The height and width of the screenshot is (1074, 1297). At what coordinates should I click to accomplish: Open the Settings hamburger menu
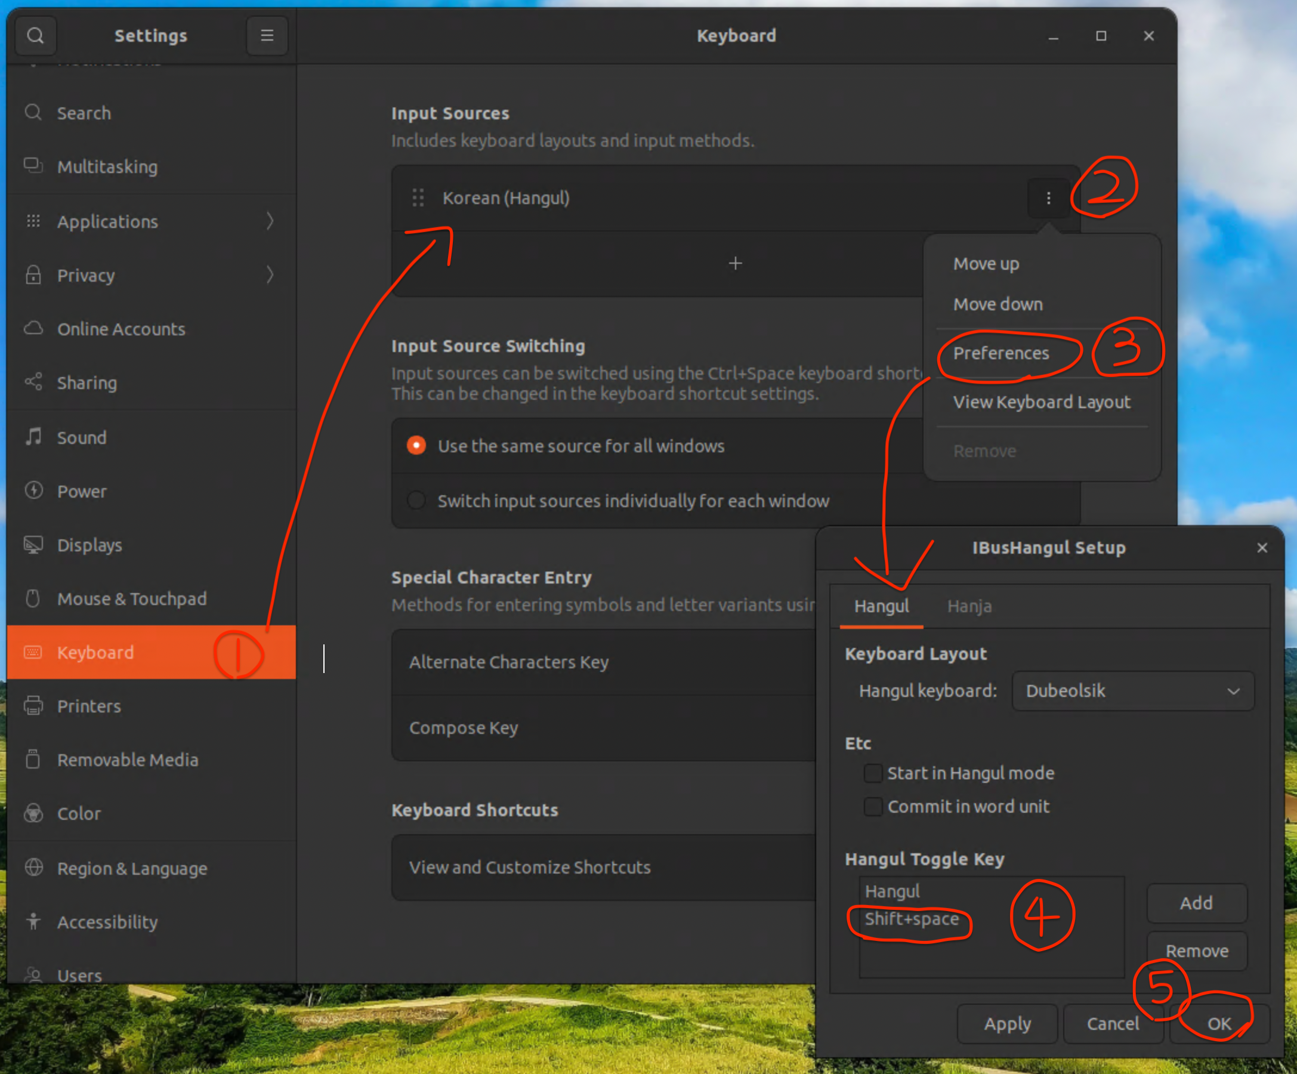(x=267, y=36)
